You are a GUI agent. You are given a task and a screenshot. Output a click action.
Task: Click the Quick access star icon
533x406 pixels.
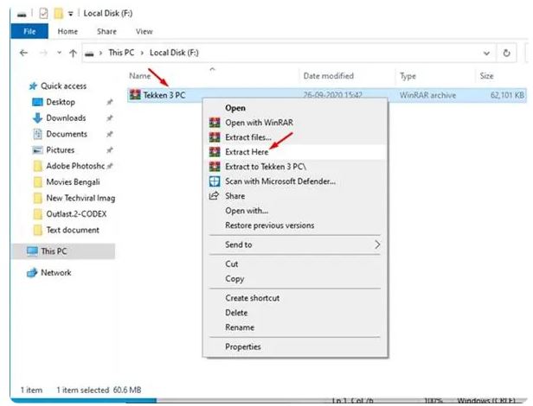coord(33,86)
